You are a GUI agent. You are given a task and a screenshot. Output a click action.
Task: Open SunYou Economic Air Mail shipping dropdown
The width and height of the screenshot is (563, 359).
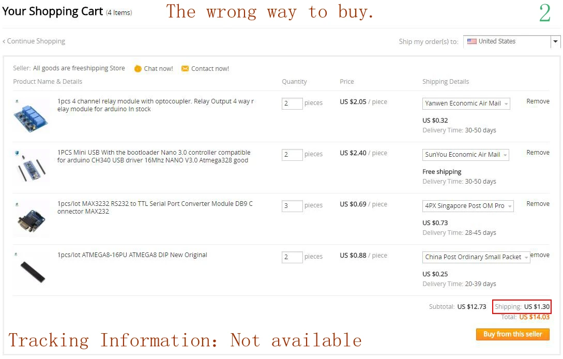point(466,155)
